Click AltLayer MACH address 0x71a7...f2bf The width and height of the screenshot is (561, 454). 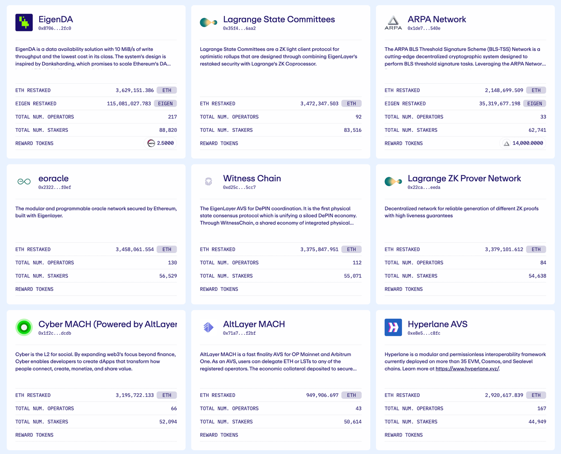[239, 333]
